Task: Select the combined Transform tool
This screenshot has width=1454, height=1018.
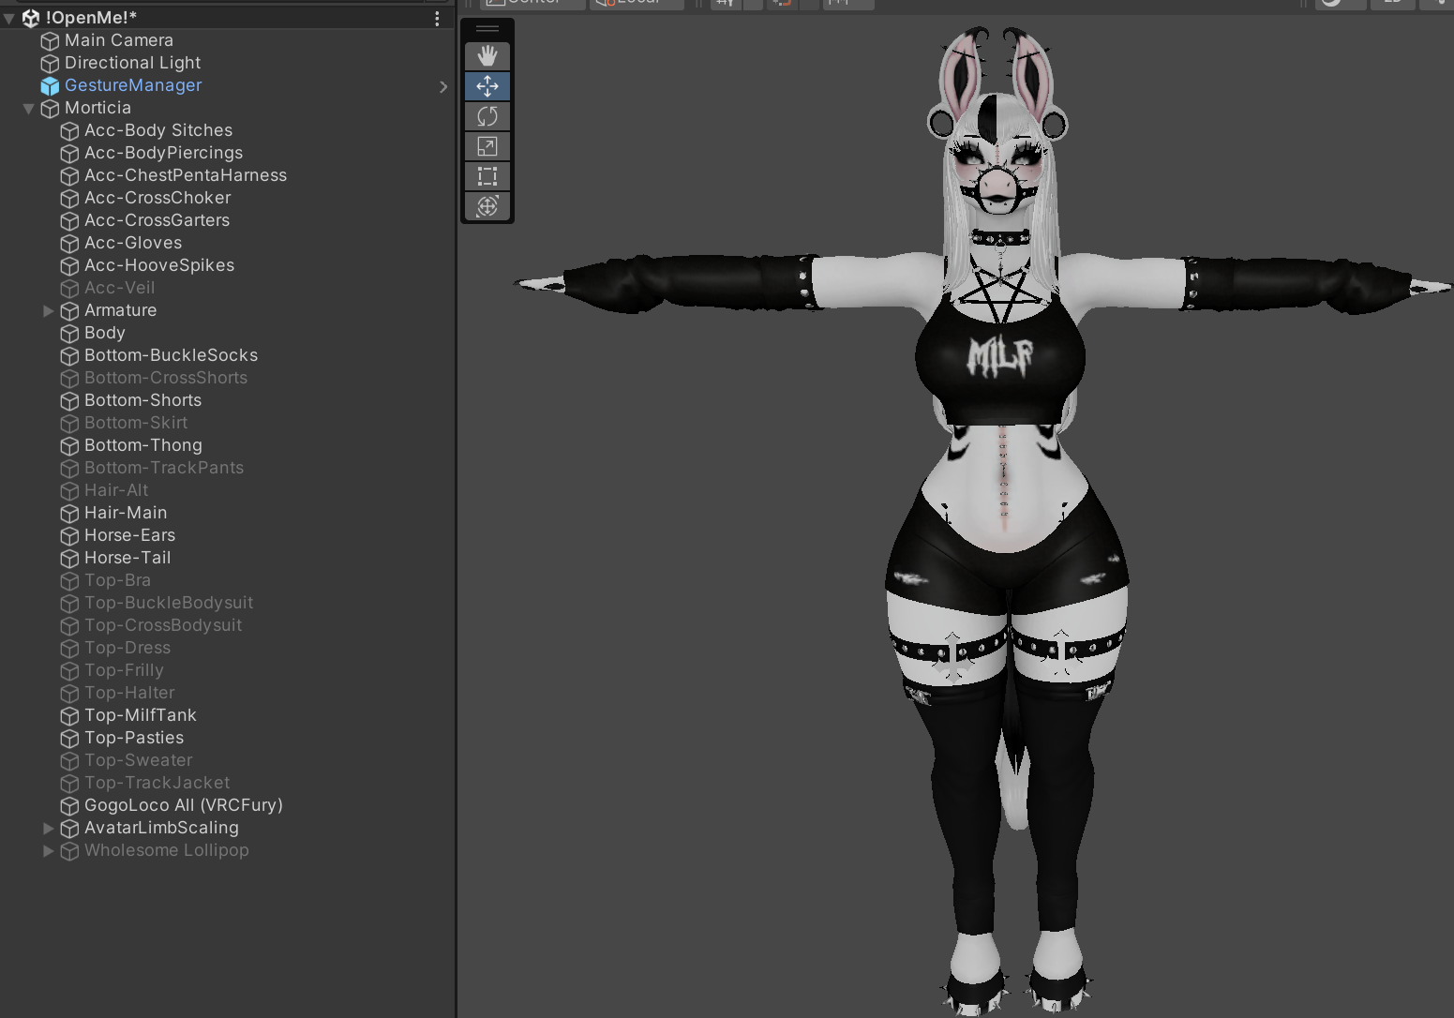Action: (x=487, y=206)
